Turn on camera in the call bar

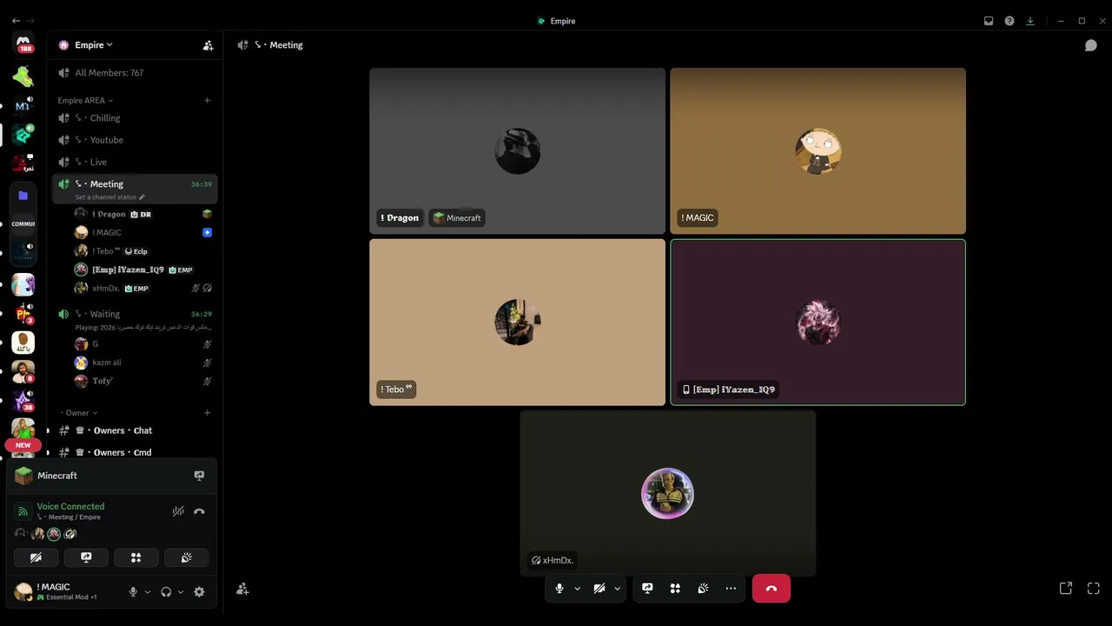click(599, 589)
